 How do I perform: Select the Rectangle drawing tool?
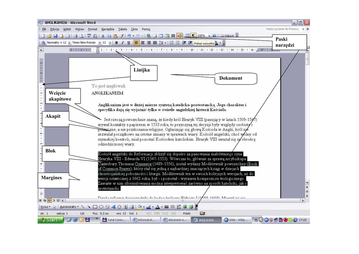click(x=95, y=207)
